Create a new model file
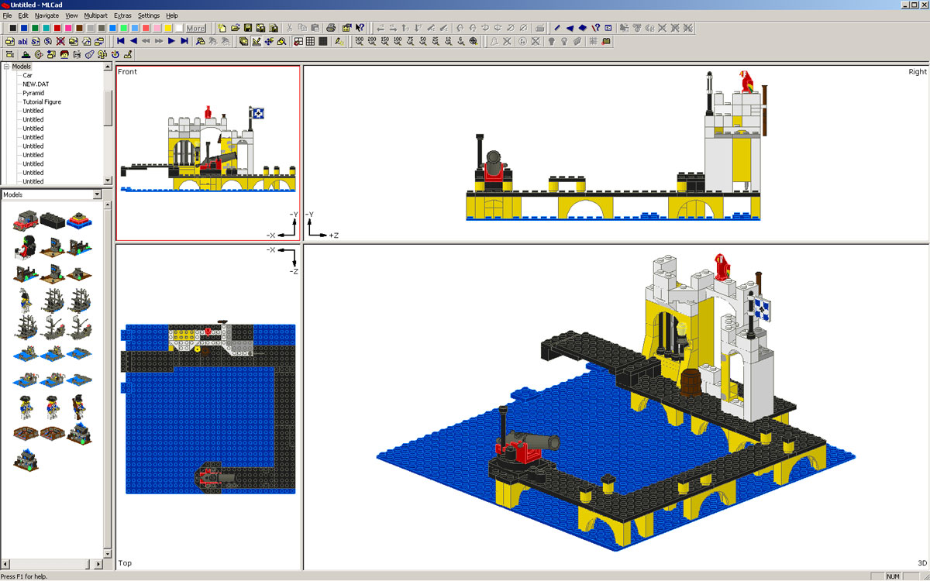This screenshot has width=930, height=581. click(x=222, y=28)
